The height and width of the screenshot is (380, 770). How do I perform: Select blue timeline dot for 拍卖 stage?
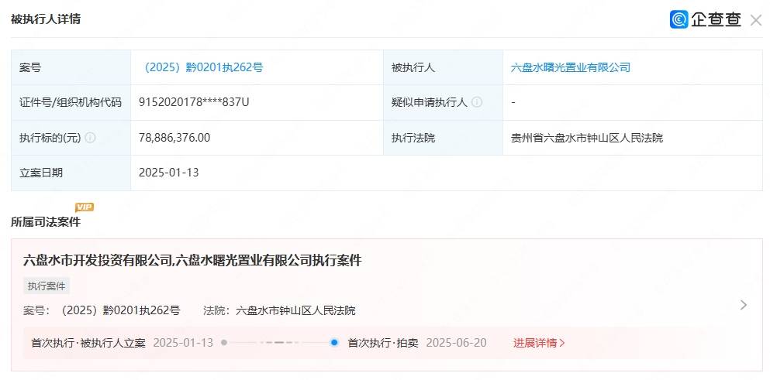coord(334,342)
